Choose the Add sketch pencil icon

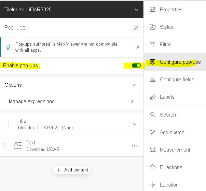[x=153, y=132]
